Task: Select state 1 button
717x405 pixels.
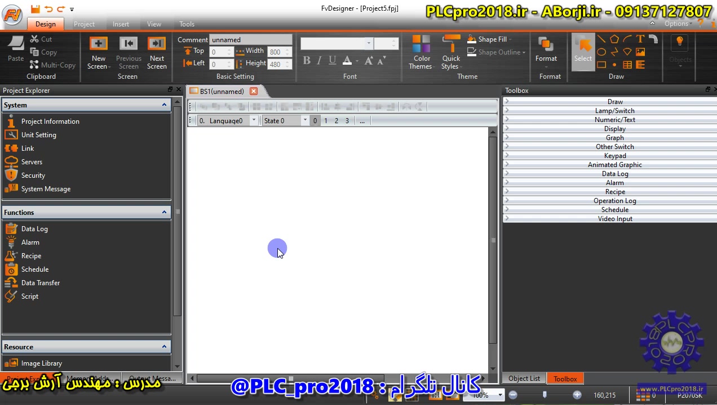Action: 326,121
